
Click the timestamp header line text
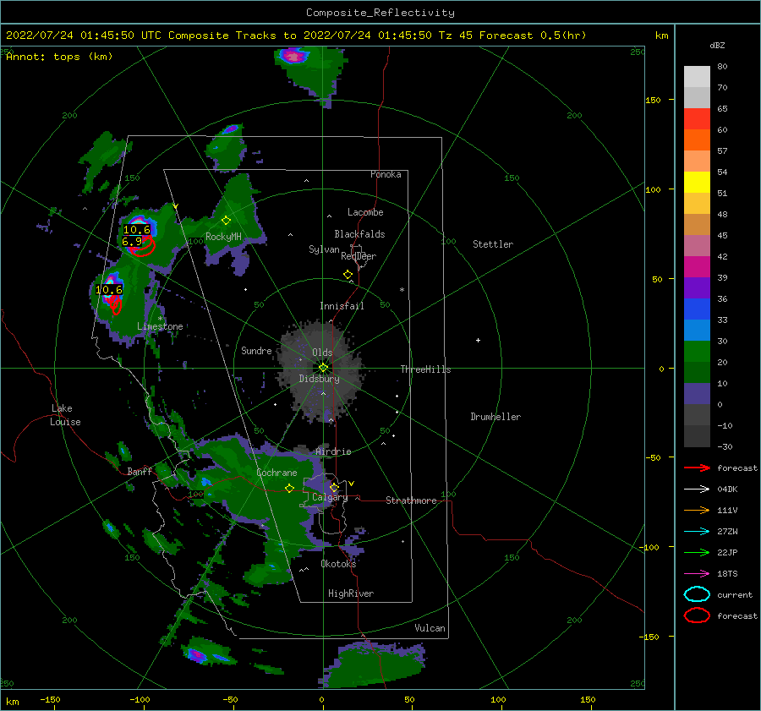[296, 36]
